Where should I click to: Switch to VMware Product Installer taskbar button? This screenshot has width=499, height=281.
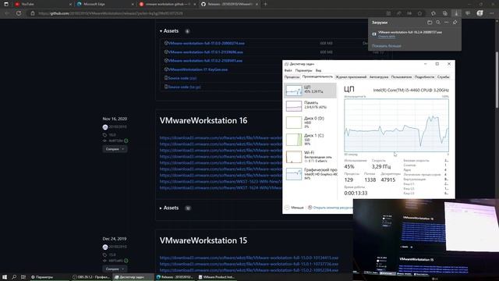(217, 277)
